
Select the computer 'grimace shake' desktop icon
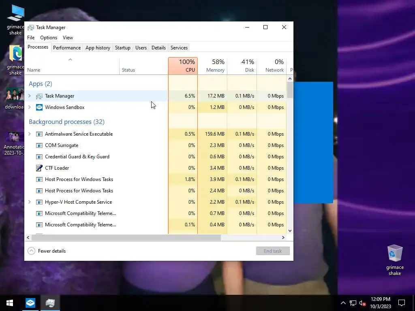tap(15, 20)
